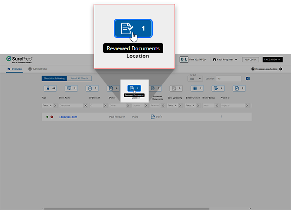The width and height of the screenshot is (291, 210).
Task: Click the red status icon for Taxpayer, Tom
Action: click(52, 117)
